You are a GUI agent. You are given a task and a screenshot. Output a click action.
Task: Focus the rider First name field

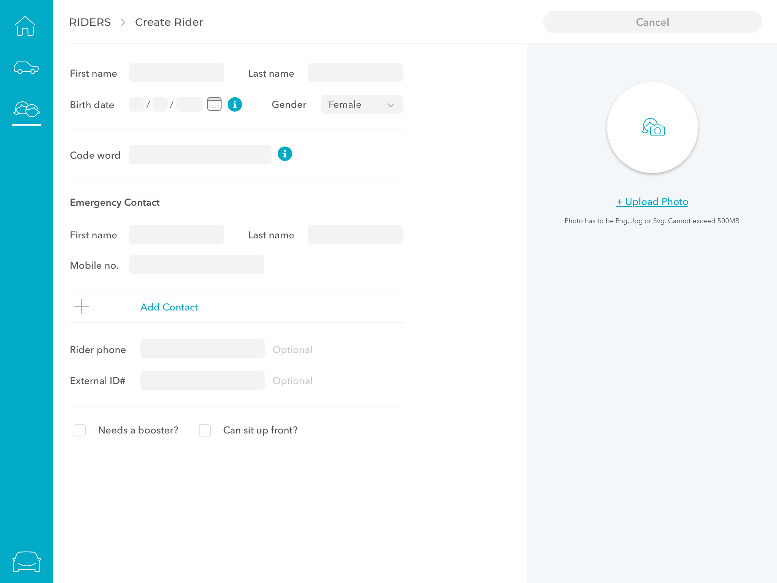point(176,73)
